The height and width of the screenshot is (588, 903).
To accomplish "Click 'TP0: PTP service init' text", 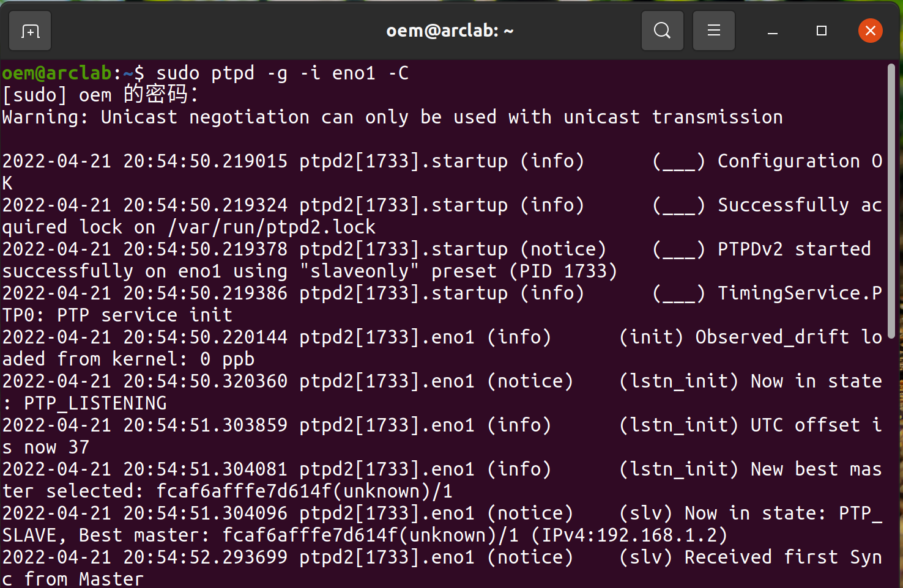I will pyautogui.click(x=117, y=315).
